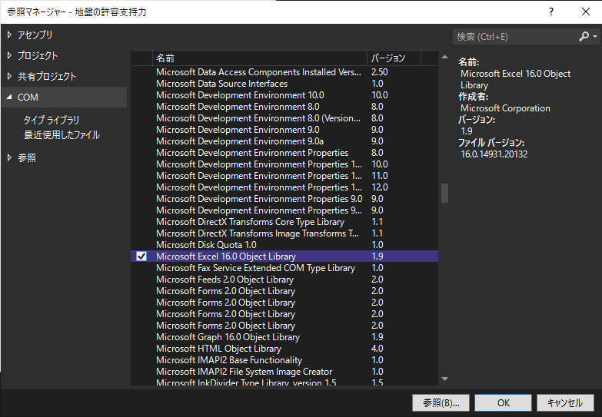Click the list scrollbar thumb

click(x=445, y=193)
